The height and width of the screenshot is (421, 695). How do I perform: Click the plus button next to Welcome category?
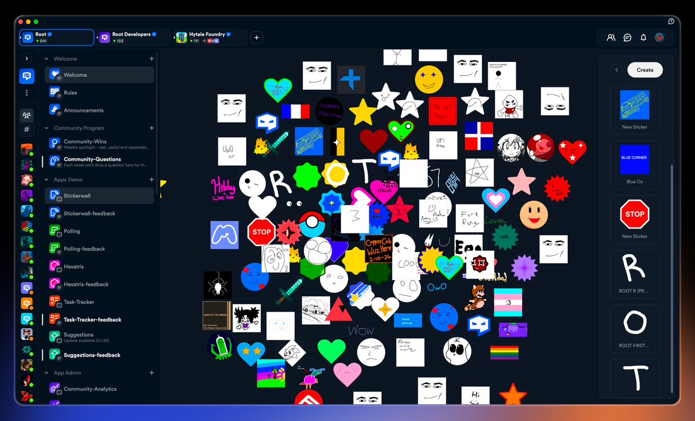151,58
